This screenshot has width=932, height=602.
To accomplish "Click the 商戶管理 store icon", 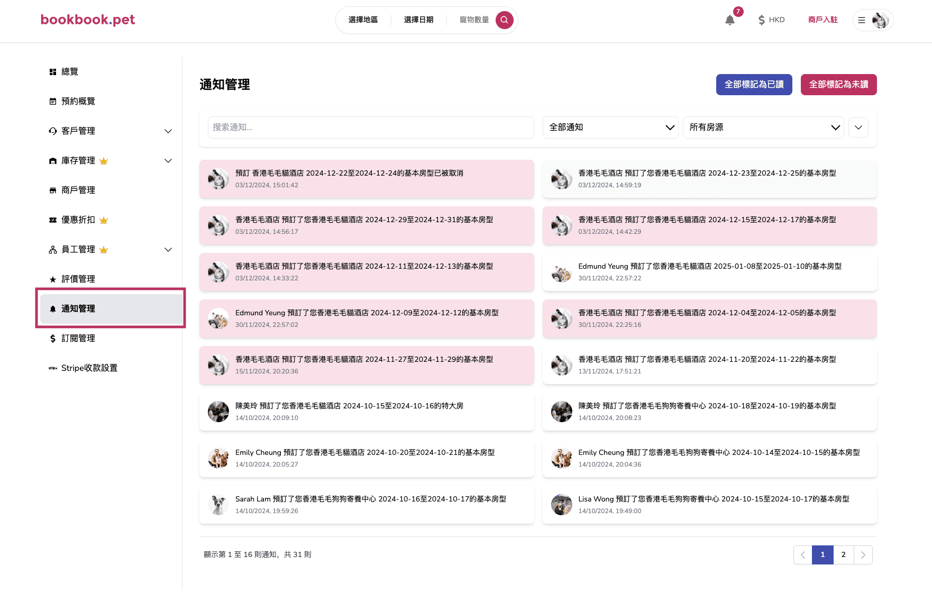I will pos(53,190).
